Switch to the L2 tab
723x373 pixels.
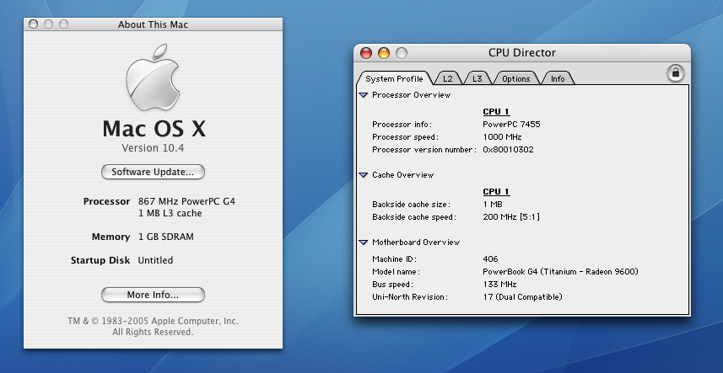[448, 78]
